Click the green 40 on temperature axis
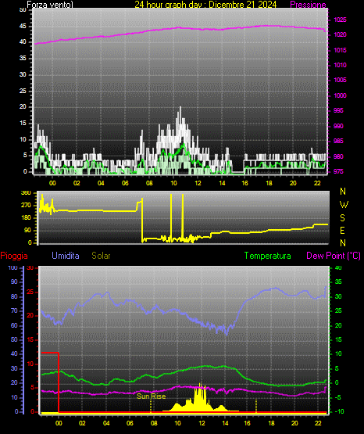This screenshot has width=364, height=434. [x=338, y=268]
